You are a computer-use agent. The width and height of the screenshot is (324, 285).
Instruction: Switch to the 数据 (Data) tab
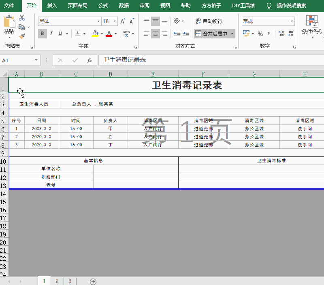tap(124, 6)
